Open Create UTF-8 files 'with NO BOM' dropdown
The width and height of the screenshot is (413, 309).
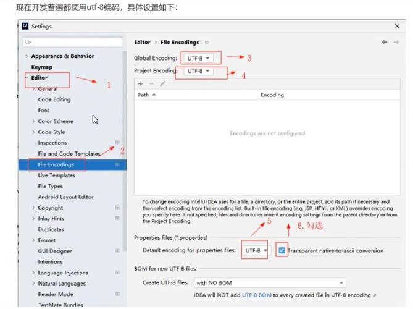[x=270, y=283]
